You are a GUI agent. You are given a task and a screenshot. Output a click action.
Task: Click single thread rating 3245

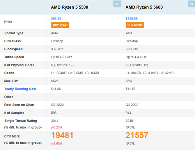129,121
